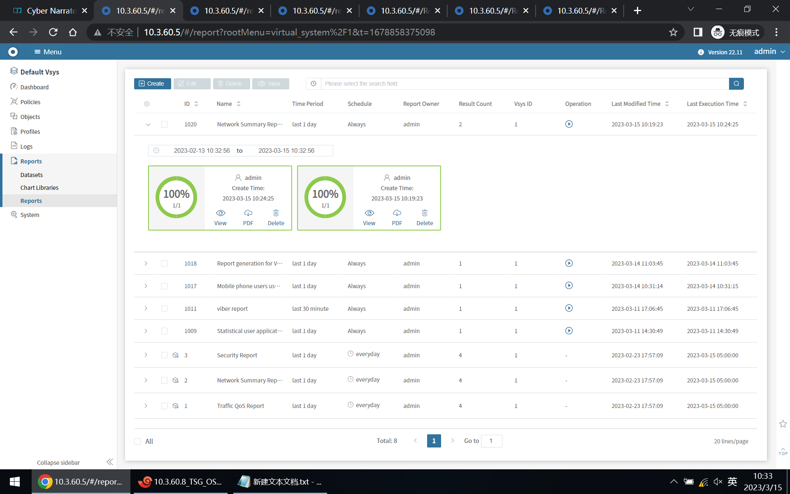Check the box for report 1018

coord(164,263)
